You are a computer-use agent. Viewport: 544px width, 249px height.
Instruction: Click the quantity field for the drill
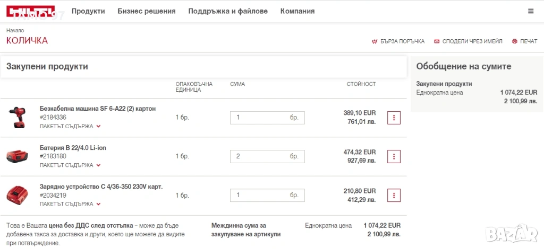[x=259, y=118]
